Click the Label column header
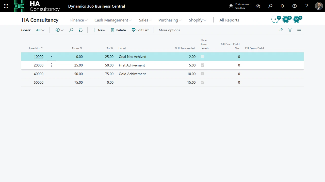The width and height of the screenshot is (325, 182). pyautogui.click(x=122, y=48)
